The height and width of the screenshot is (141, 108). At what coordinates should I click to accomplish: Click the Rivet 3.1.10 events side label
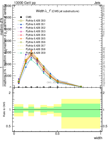[103, 21]
